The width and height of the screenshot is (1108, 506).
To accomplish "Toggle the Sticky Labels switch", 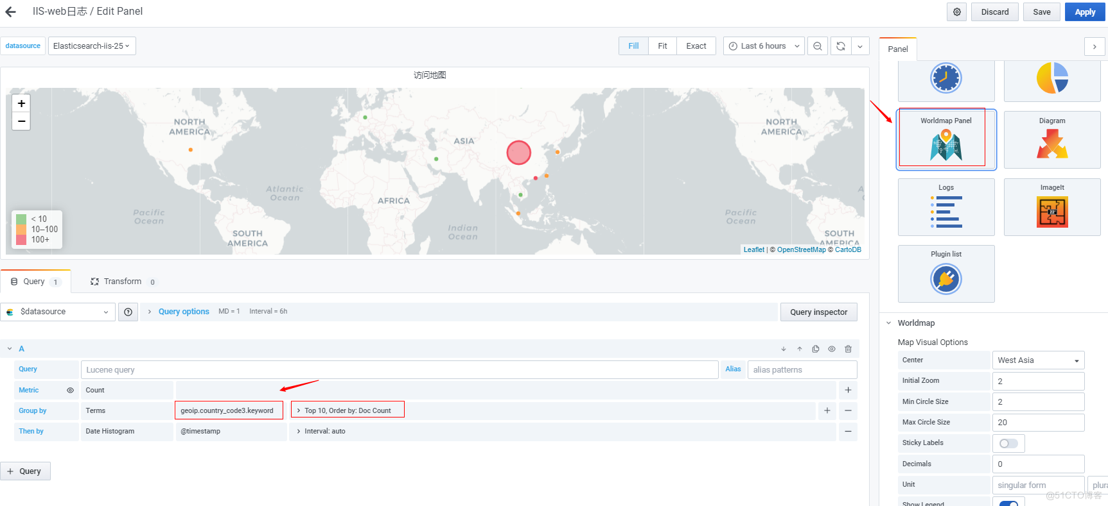I will click(x=1008, y=443).
